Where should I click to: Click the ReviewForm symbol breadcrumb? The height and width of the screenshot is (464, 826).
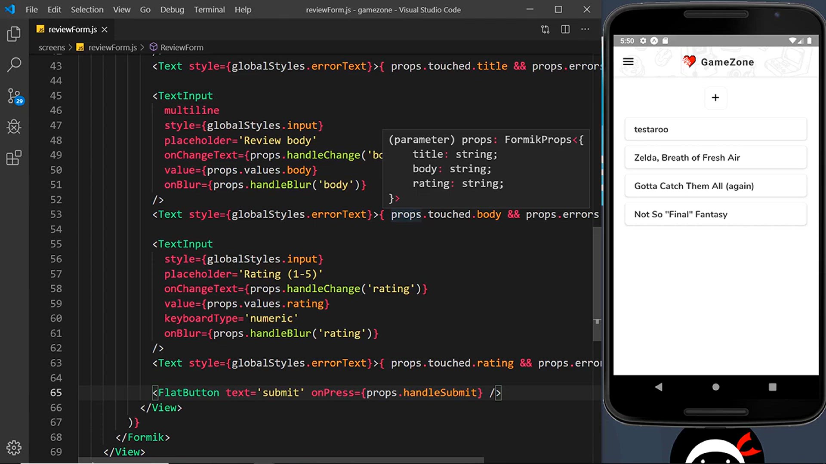click(176, 47)
